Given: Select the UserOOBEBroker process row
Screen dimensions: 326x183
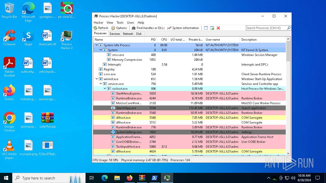Looking at the screenshot, I should pyautogui.click(x=189, y=142).
